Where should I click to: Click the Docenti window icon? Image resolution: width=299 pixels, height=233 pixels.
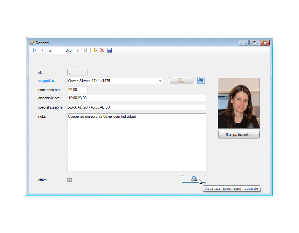(x=32, y=43)
